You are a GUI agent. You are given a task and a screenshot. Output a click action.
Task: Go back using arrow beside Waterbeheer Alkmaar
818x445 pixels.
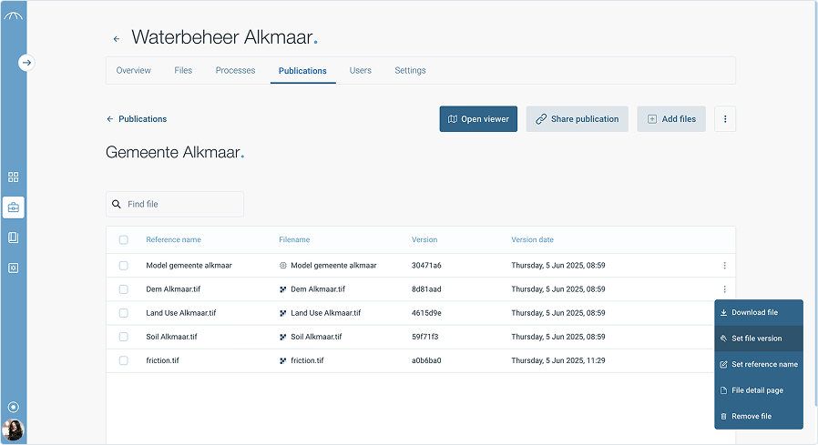[117, 39]
